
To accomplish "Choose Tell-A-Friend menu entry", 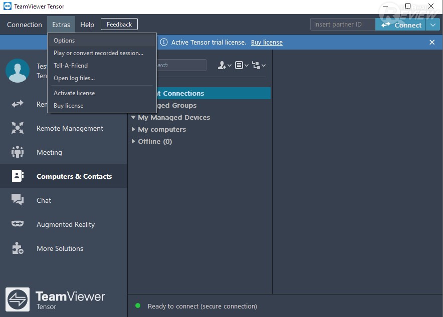I will coord(102,66).
